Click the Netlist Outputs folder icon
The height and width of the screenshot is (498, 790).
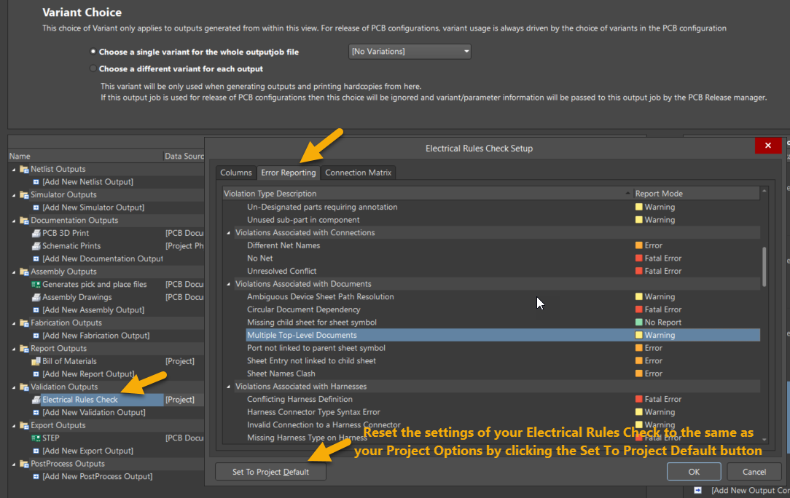[24, 169]
